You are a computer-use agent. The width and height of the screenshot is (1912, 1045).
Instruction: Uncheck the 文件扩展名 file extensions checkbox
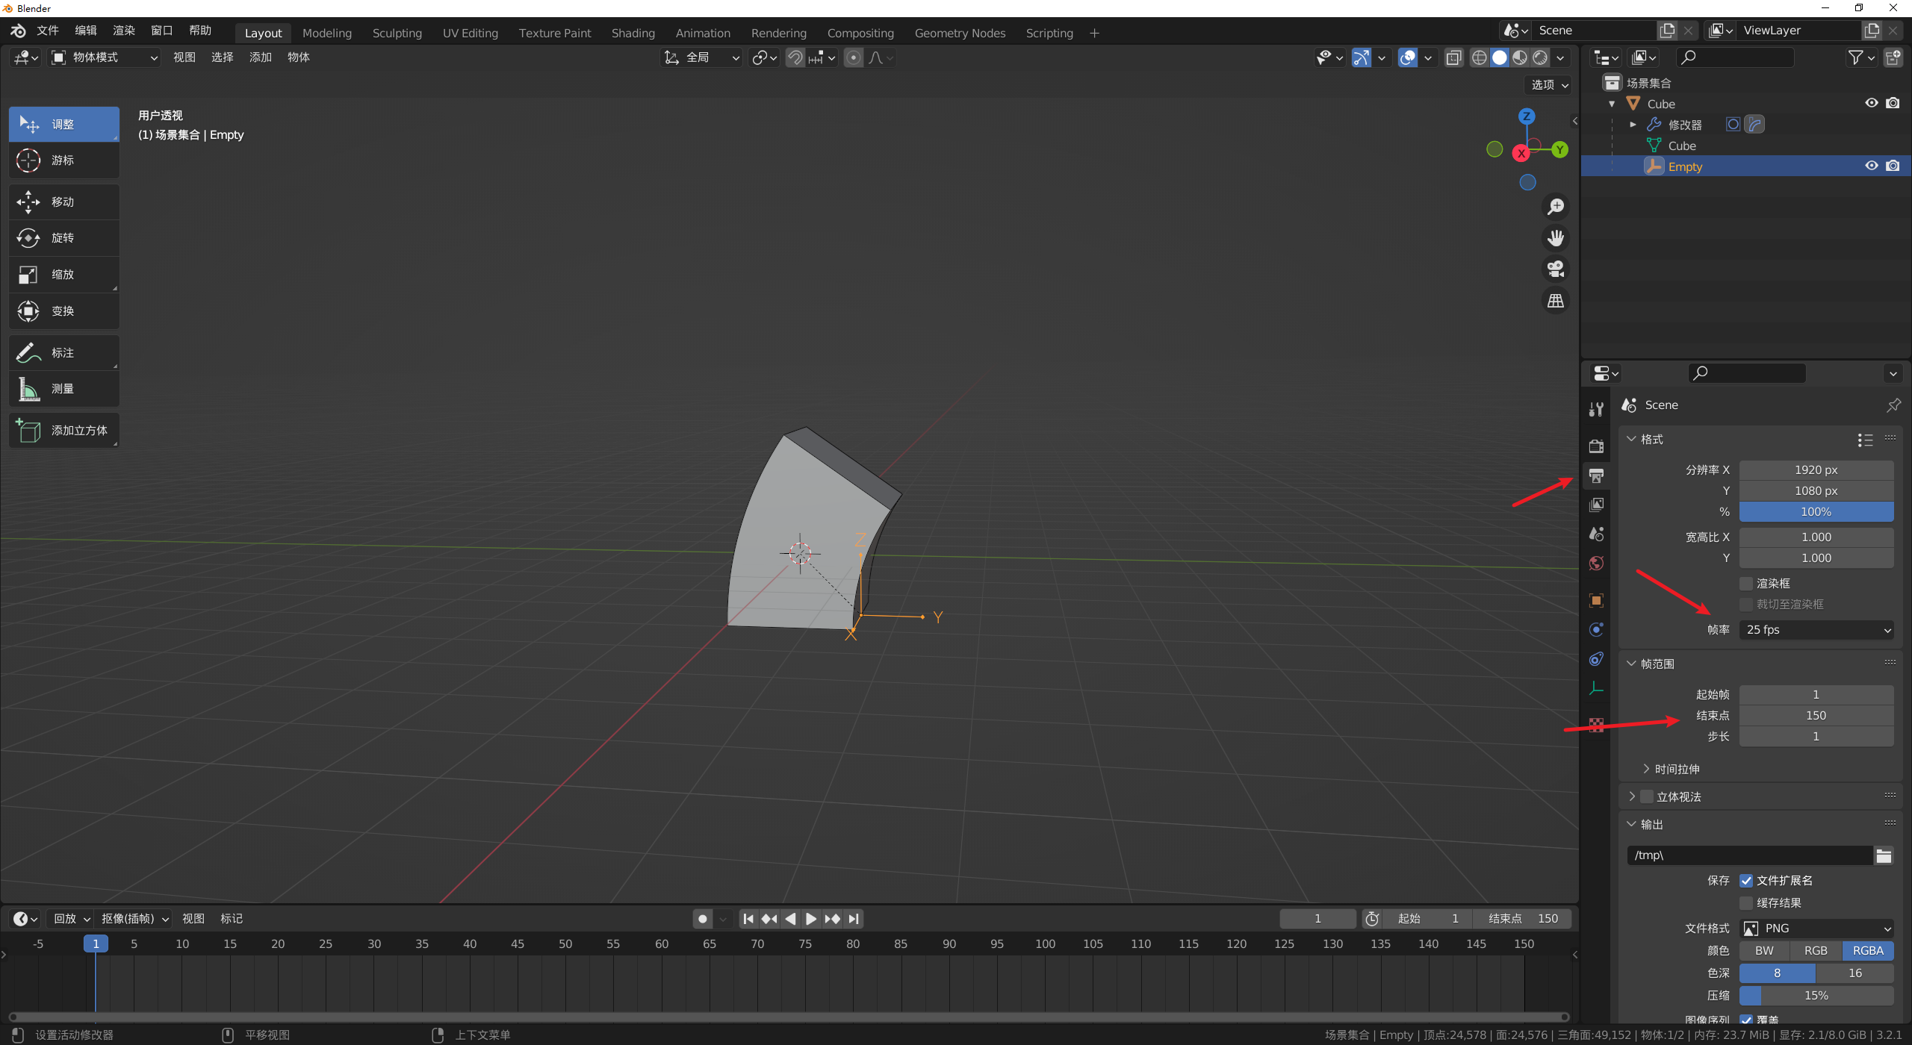1746,881
